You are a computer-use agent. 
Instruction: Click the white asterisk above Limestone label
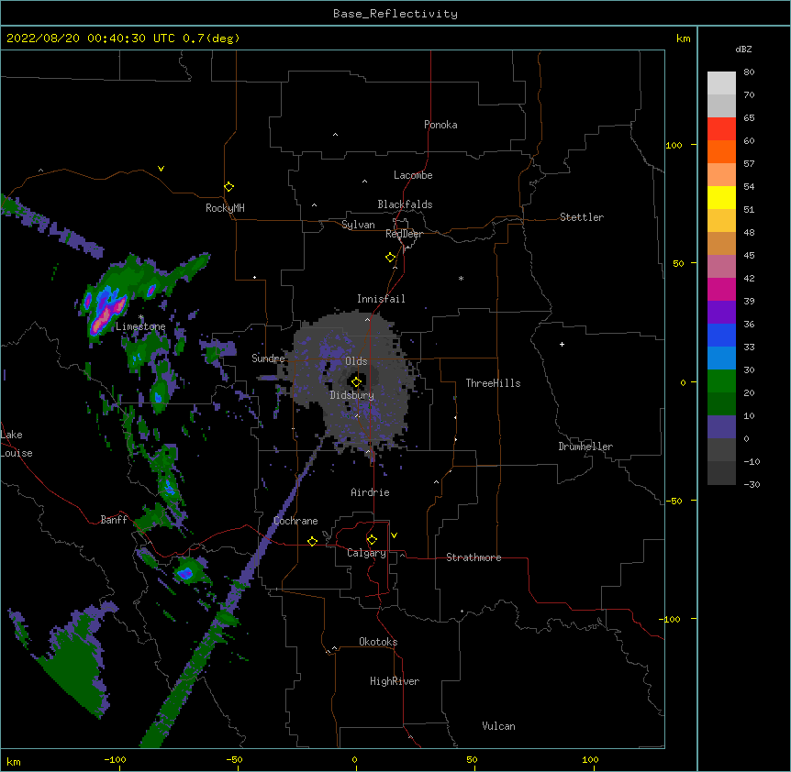pyautogui.click(x=141, y=317)
